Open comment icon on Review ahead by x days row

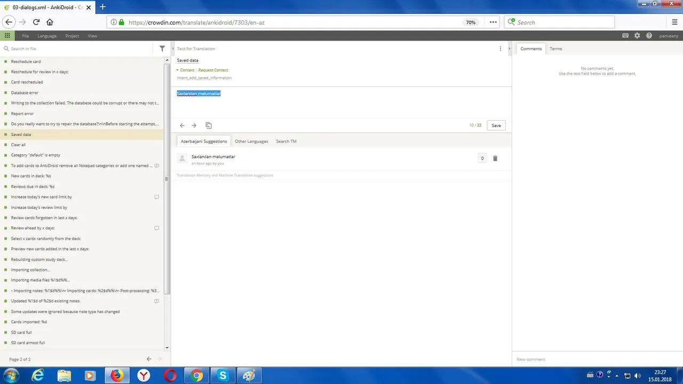157,228
